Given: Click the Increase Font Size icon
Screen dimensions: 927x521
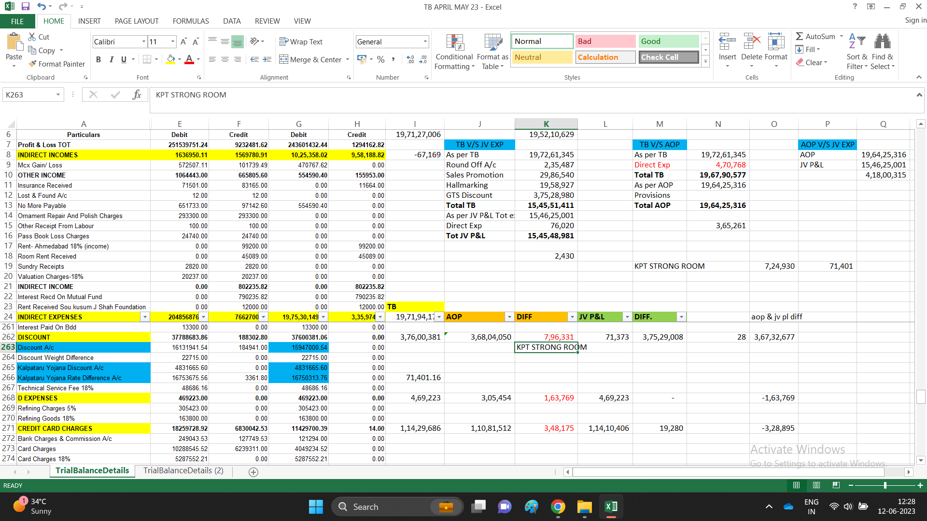Looking at the screenshot, I should click(x=183, y=42).
